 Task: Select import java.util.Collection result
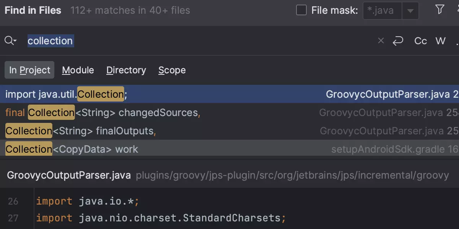pyautogui.click(x=153, y=94)
